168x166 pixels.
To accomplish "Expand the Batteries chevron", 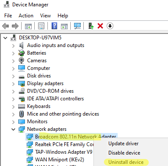I will [14, 53].
